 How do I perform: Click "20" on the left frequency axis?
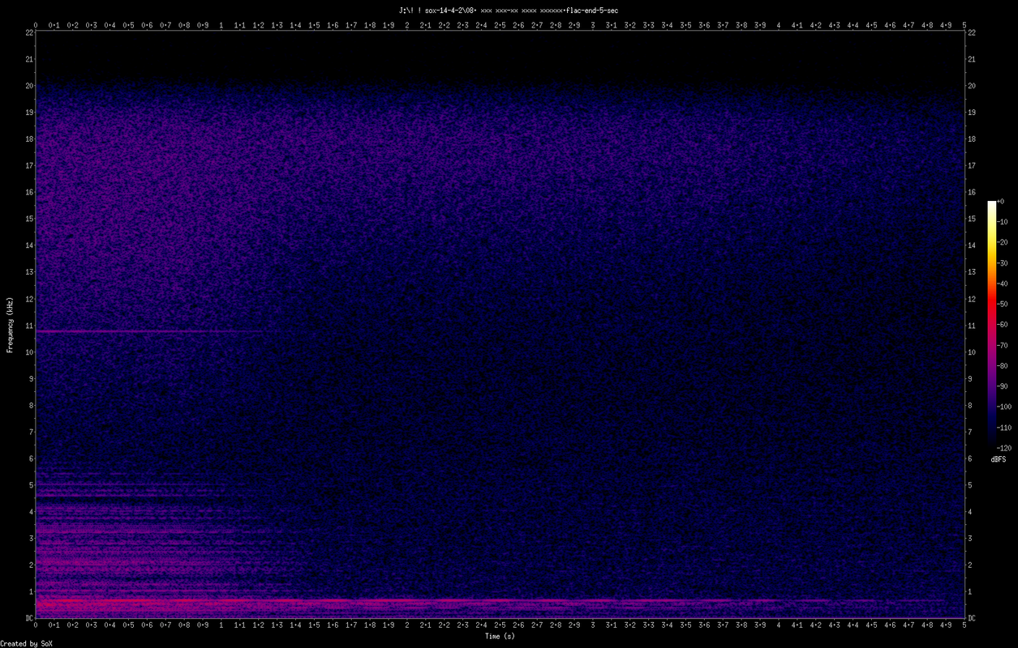[28, 86]
